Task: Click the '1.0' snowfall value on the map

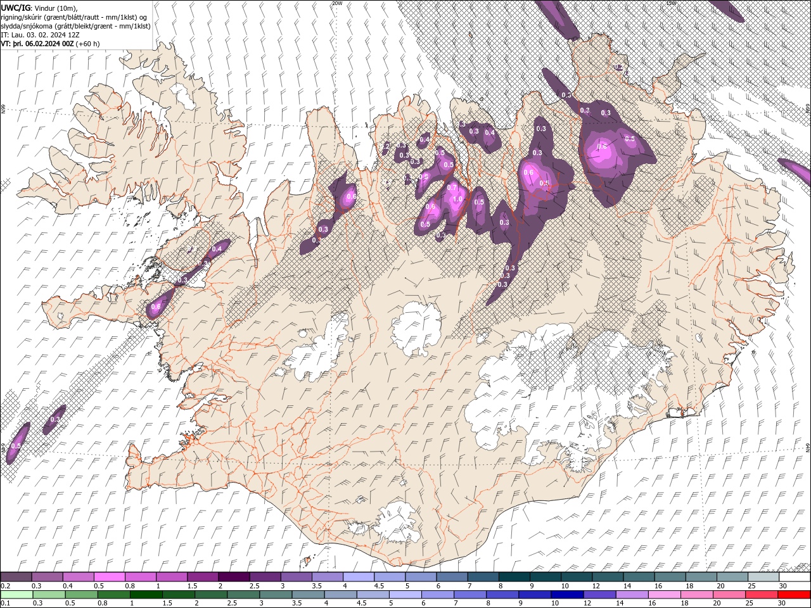Action: tap(458, 199)
